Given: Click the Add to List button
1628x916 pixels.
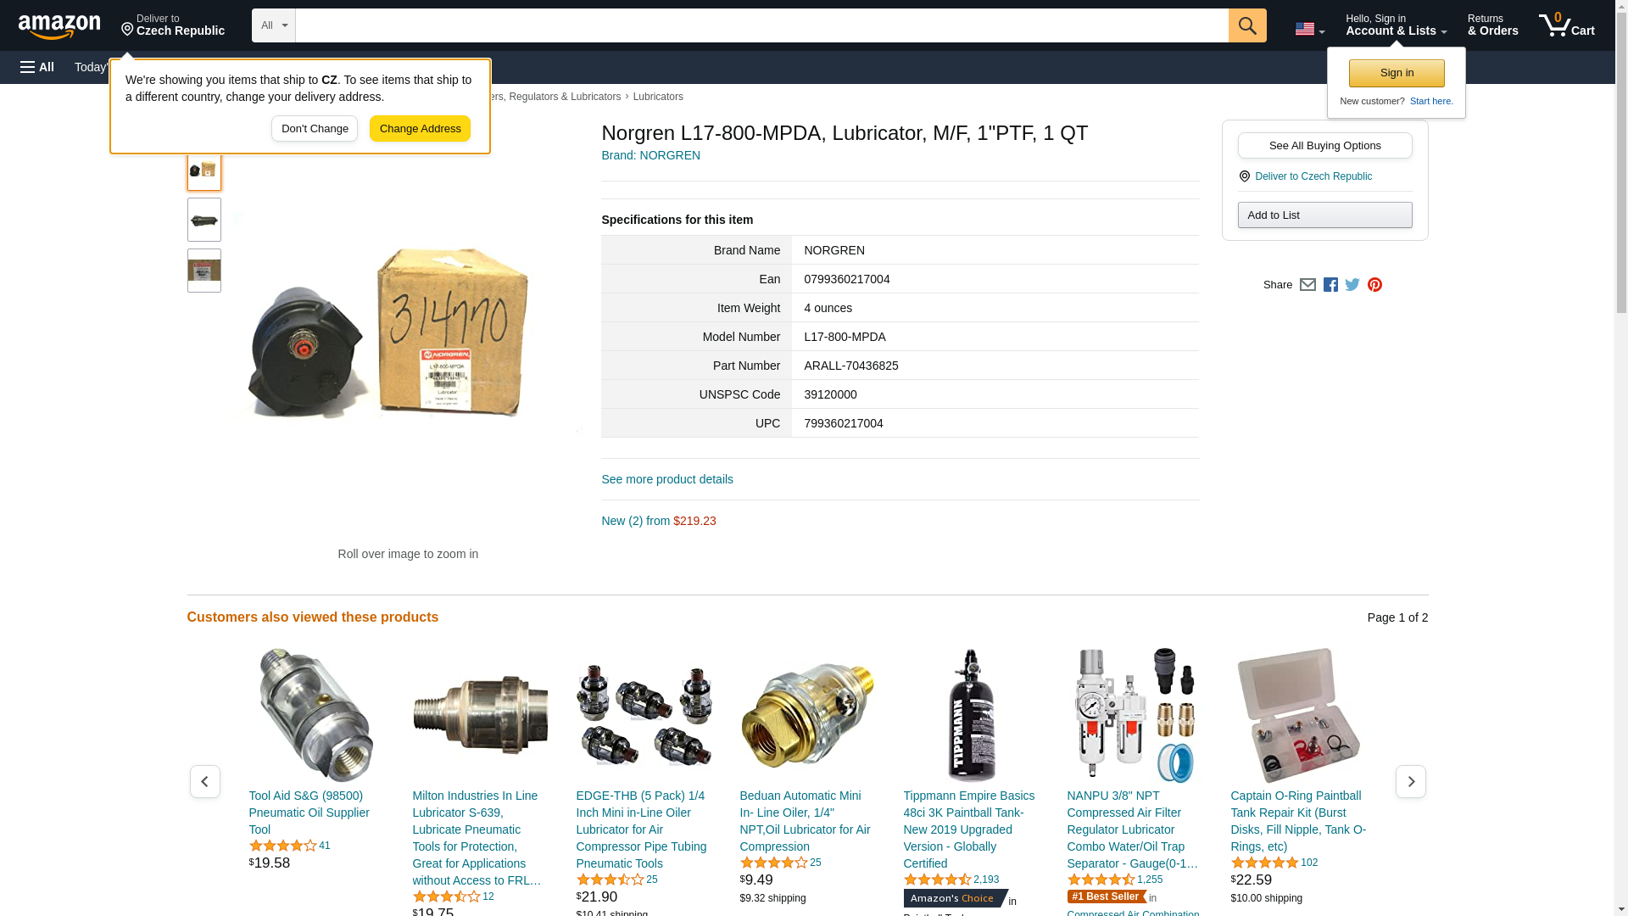Looking at the screenshot, I should tap(1324, 215).
